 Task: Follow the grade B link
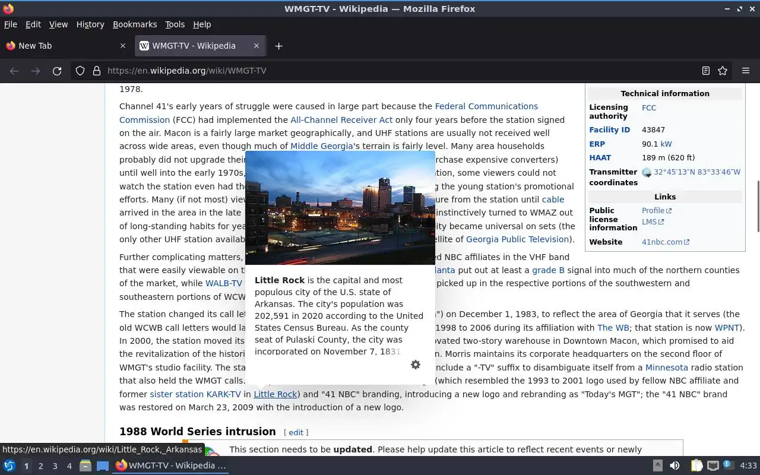point(548,270)
